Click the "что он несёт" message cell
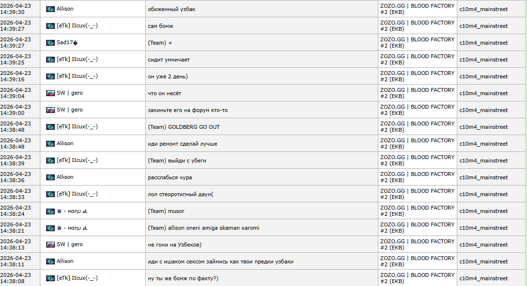Viewport: 527px width, 286px height. coord(164,93)
